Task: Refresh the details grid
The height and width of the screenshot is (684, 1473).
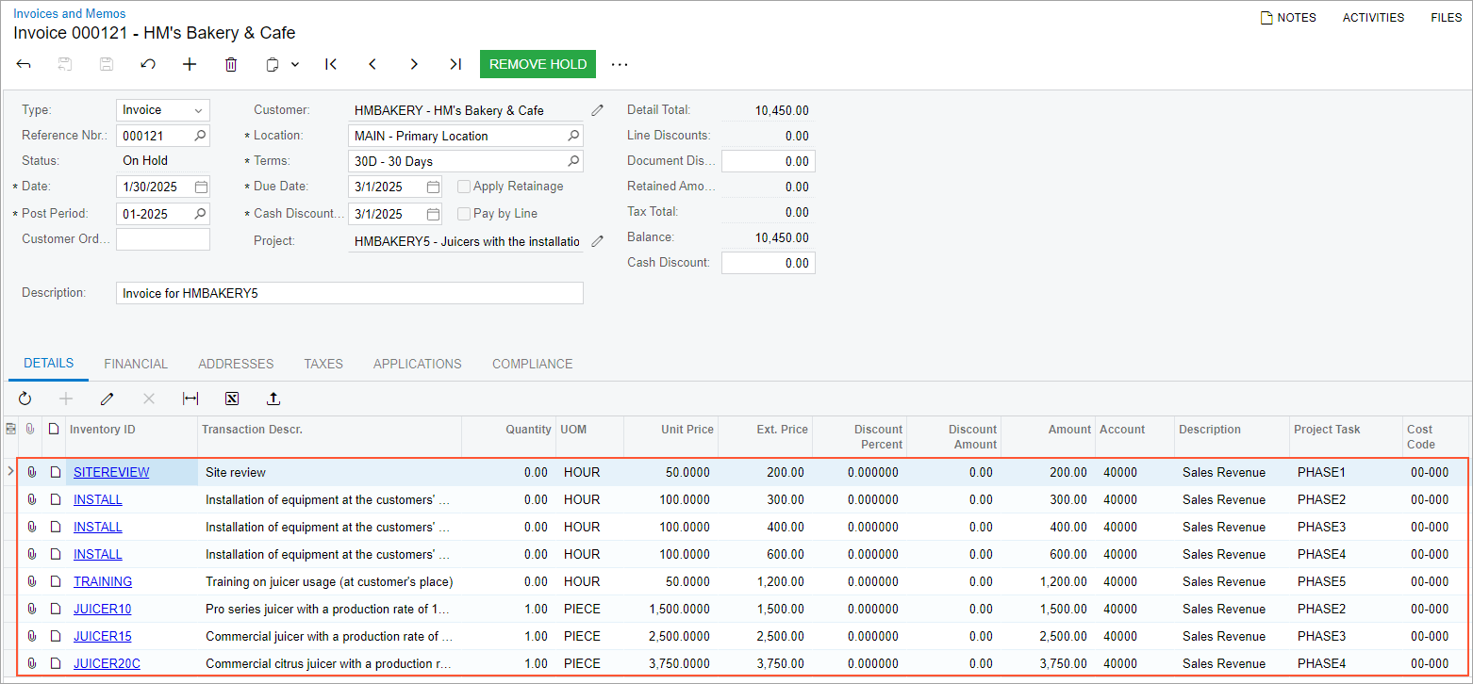Action: 25,399
